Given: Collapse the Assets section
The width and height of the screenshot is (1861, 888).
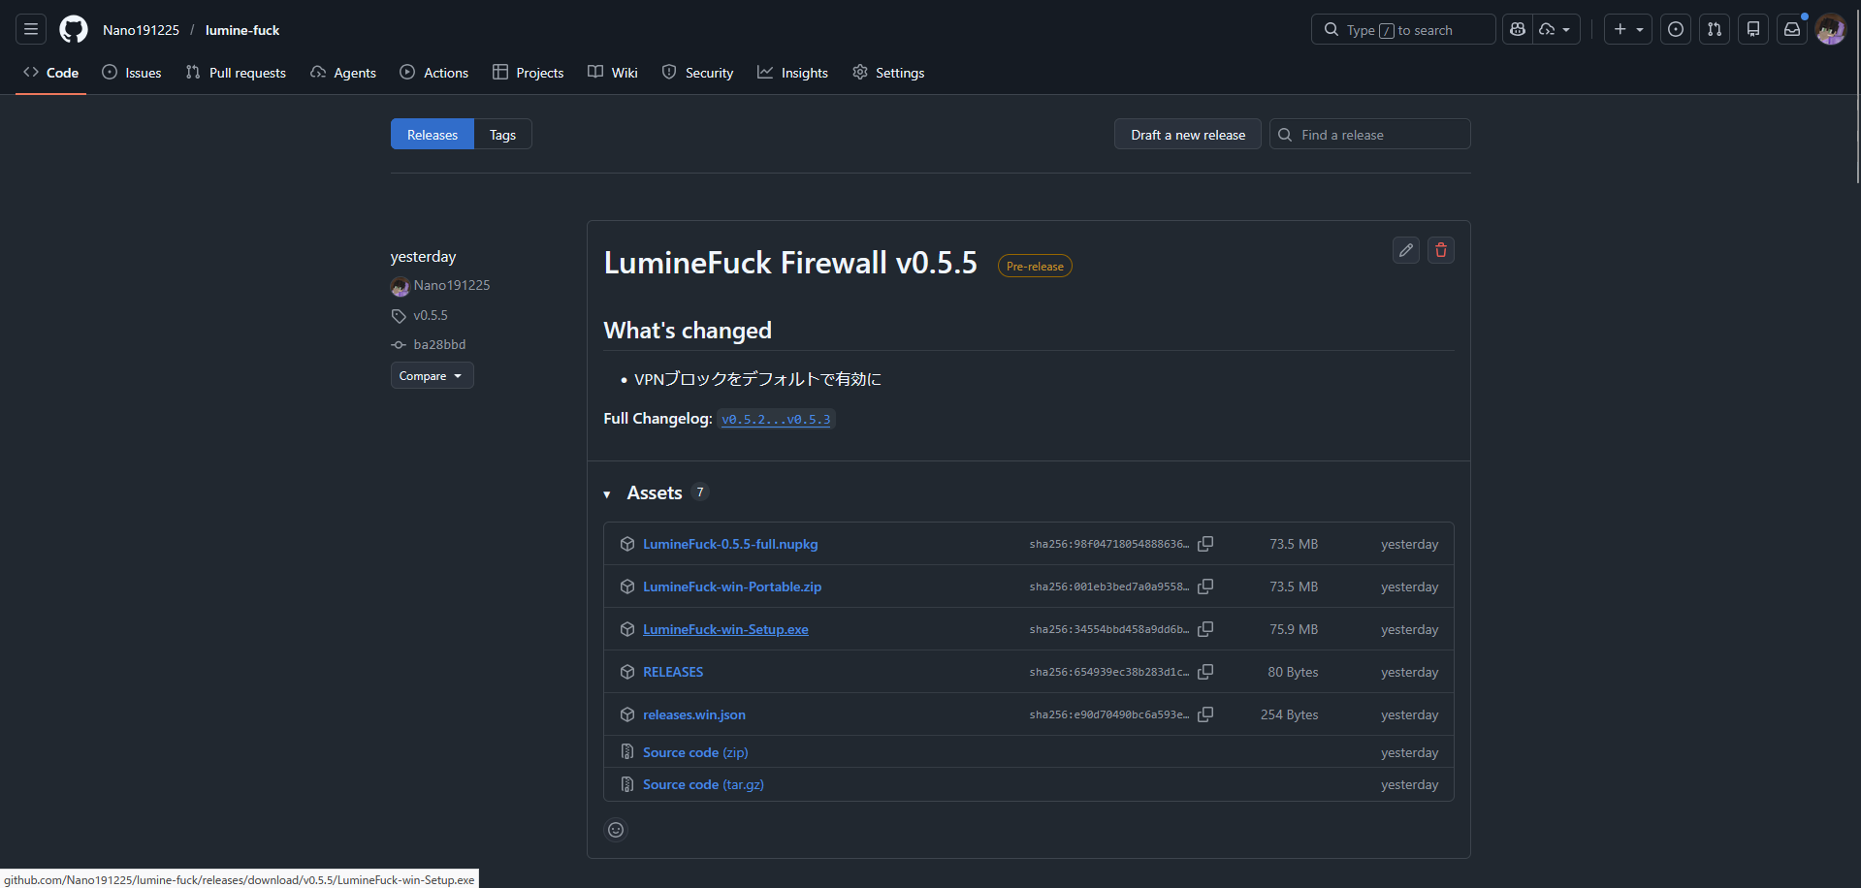Looking at the screenshot, I should point(607,494).
